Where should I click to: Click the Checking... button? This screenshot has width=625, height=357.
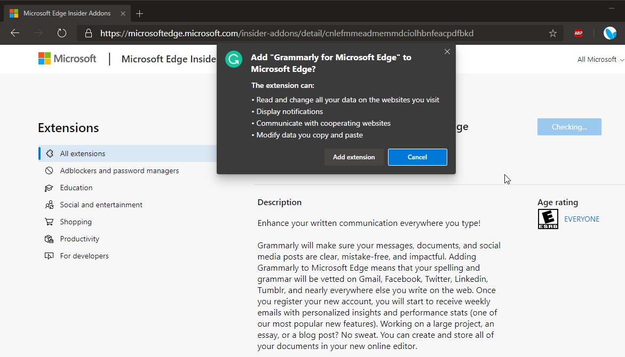click(569, 127)
